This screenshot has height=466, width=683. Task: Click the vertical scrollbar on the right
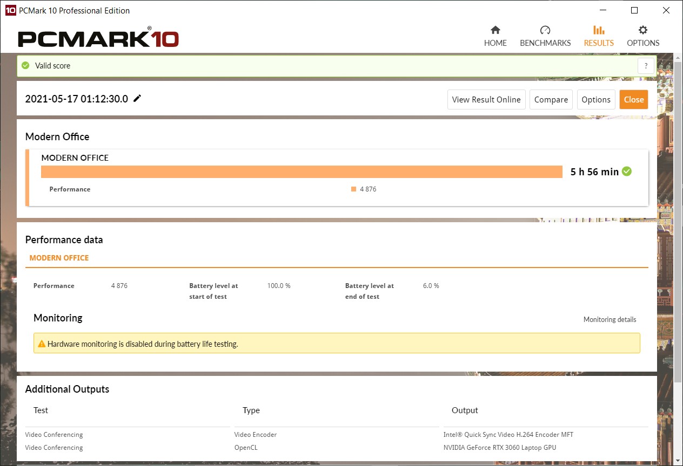(x=678, y=216)
